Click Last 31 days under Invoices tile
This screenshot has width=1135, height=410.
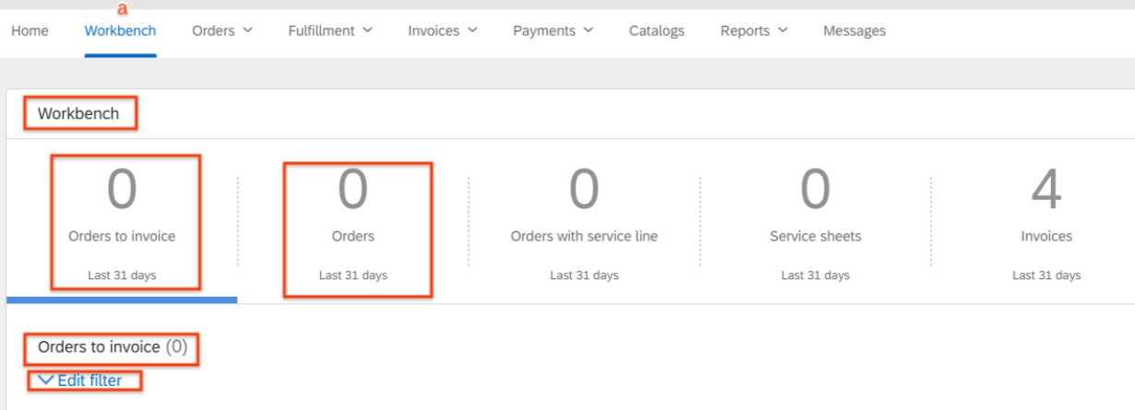1046,275
